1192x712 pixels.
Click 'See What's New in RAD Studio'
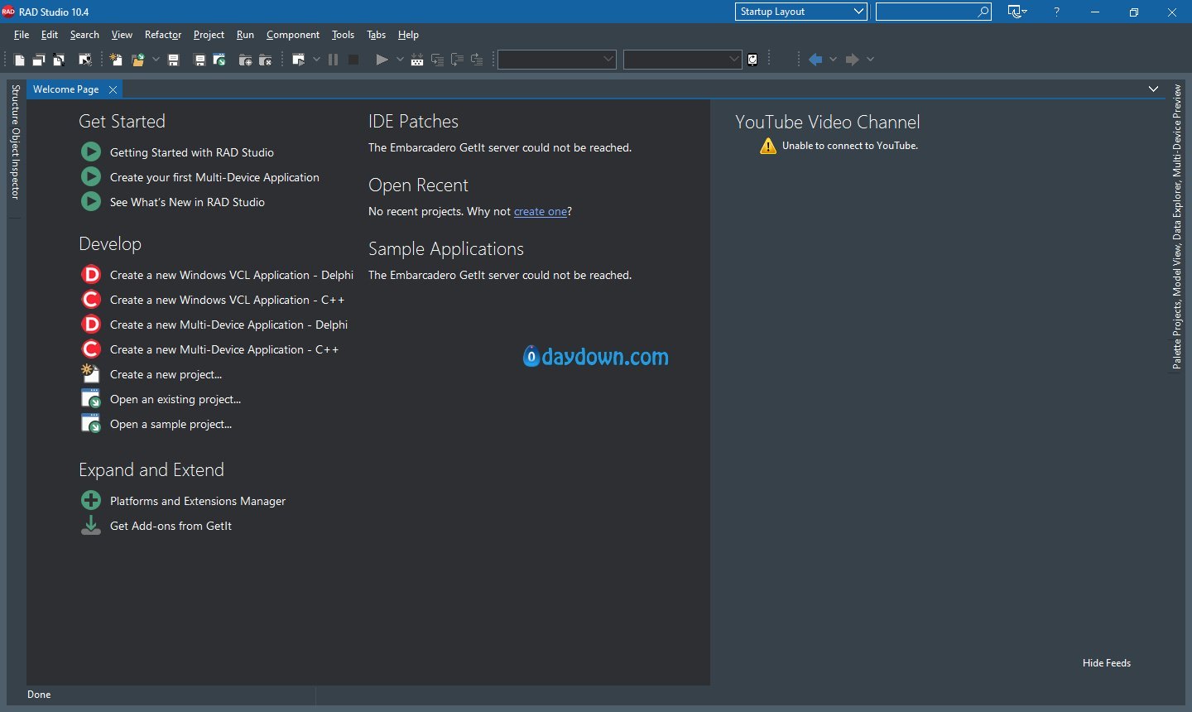coord(187,202)
